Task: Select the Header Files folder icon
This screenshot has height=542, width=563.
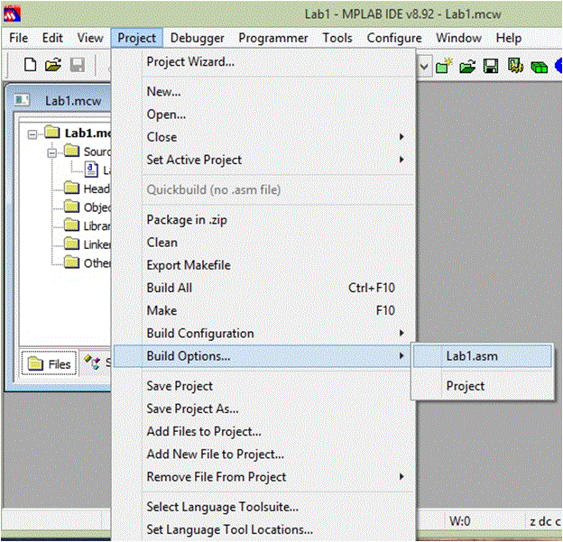Action: [x=71, y=188]
